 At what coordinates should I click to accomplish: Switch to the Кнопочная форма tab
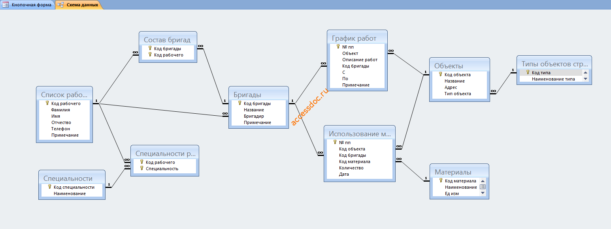pyautogui.click(x=27, y=5)
